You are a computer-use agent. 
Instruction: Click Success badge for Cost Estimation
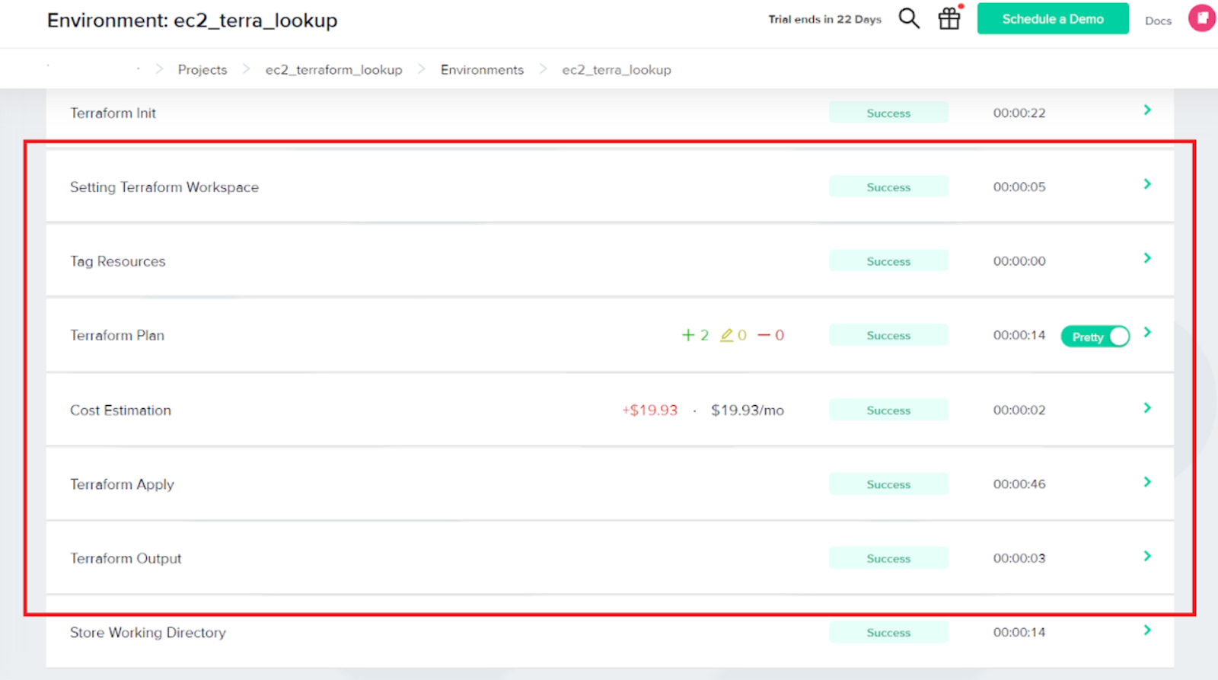[x=888, y=410]
